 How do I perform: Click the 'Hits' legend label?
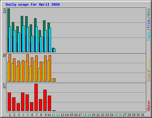tap(149, 12)
